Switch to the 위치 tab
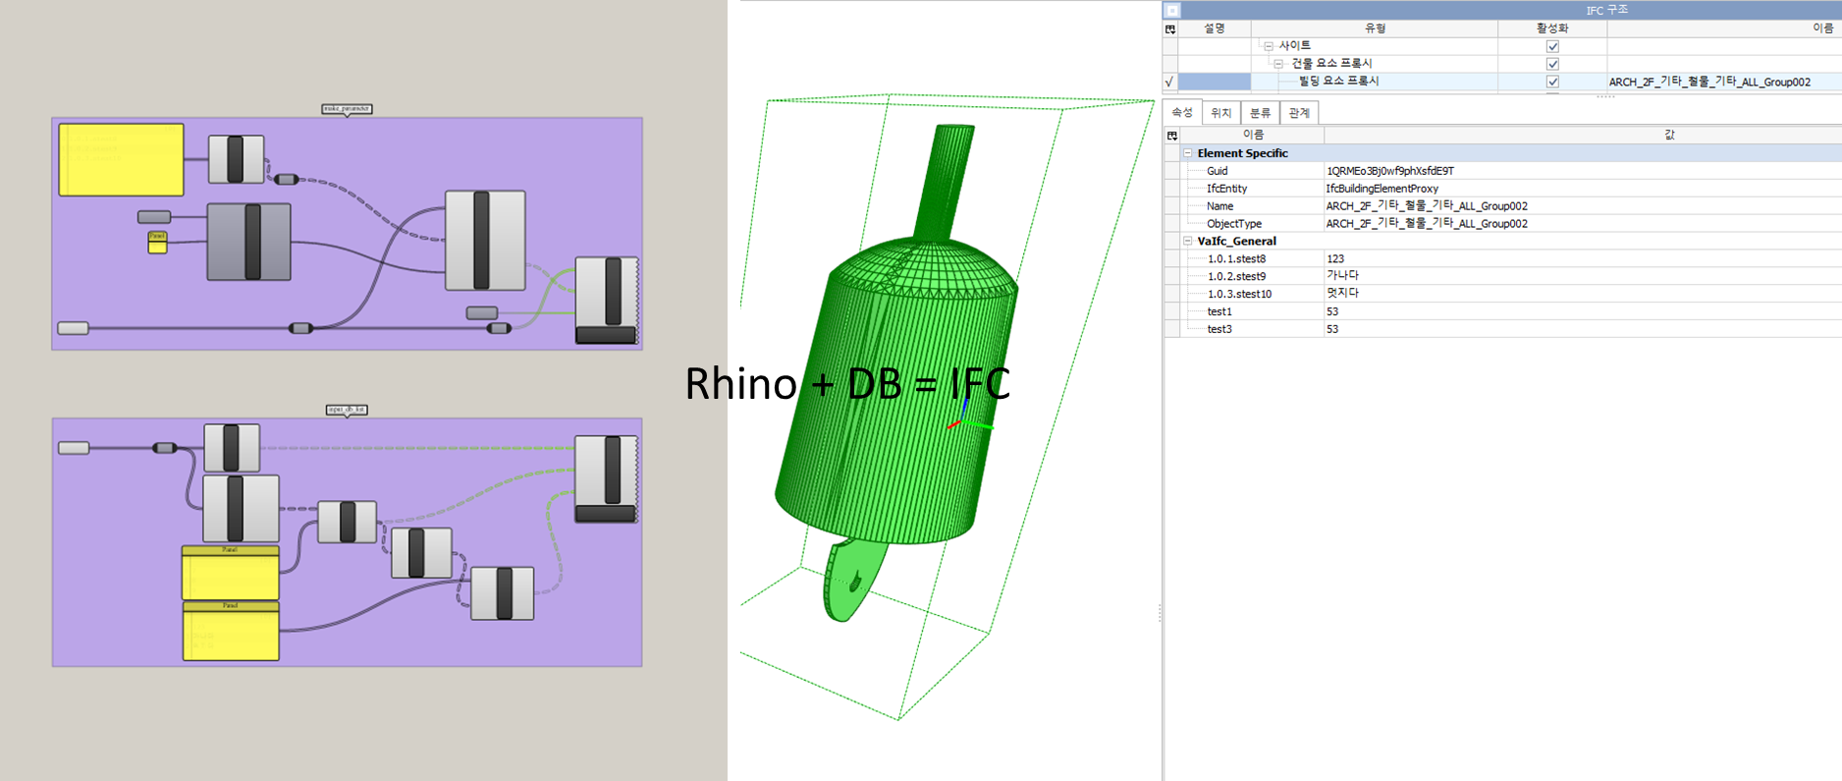The height and width of the screenshot is (781, 1842). (1221, 113)
